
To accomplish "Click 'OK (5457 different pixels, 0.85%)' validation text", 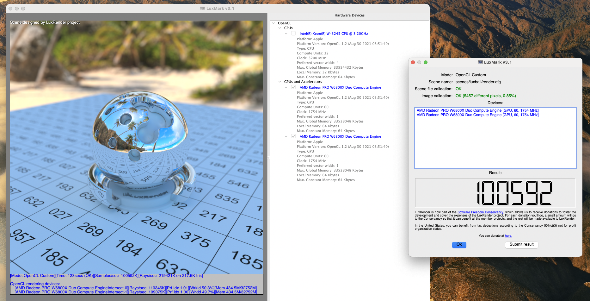I will click(x=486, y=96).
